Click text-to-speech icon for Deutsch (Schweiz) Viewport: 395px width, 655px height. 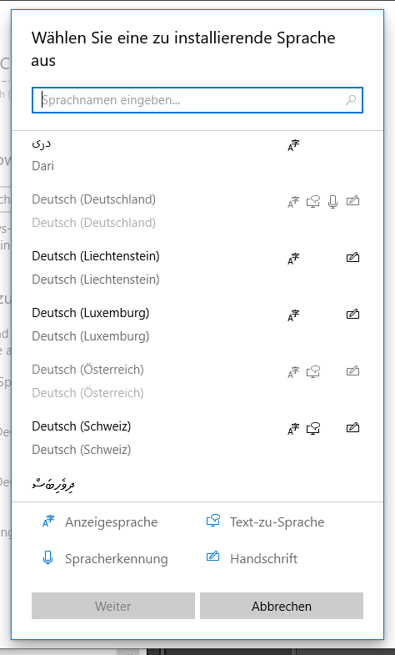[x=313, y=429]
